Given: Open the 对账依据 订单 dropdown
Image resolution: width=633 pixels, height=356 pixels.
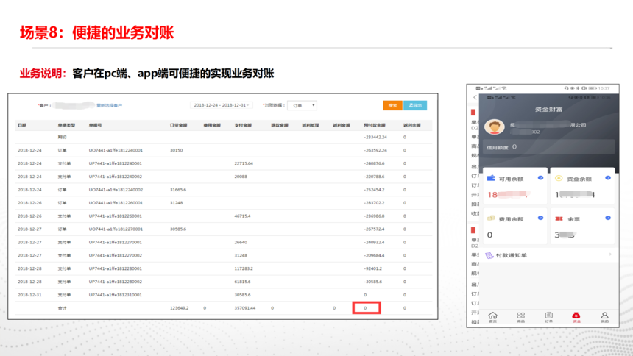Looking at the screenshot, I should [302, 105].
